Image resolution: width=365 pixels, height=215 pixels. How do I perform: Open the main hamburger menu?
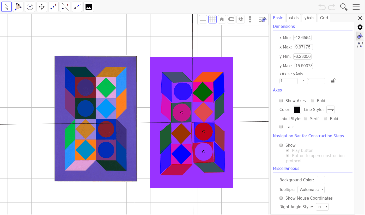pyautogui.click(x=356, y=7)
